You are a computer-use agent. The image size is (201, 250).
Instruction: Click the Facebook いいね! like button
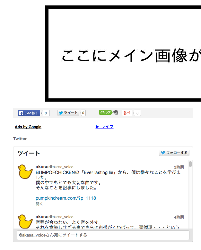(x=29, y=113)
